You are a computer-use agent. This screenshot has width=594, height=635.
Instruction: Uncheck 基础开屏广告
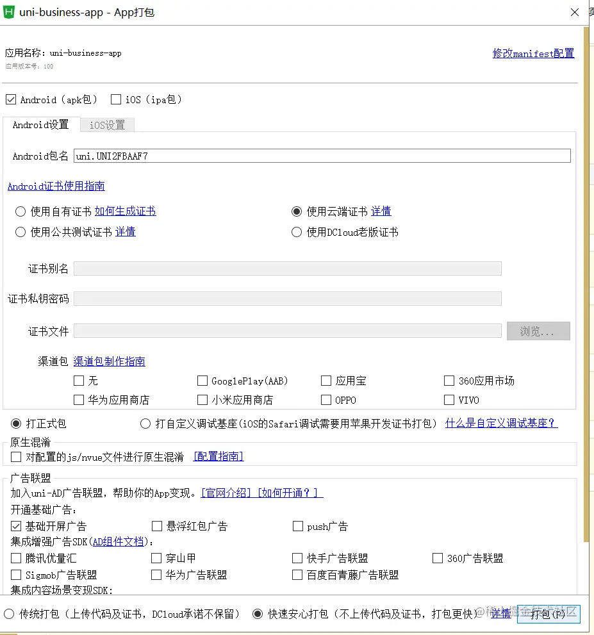point(15,526)
